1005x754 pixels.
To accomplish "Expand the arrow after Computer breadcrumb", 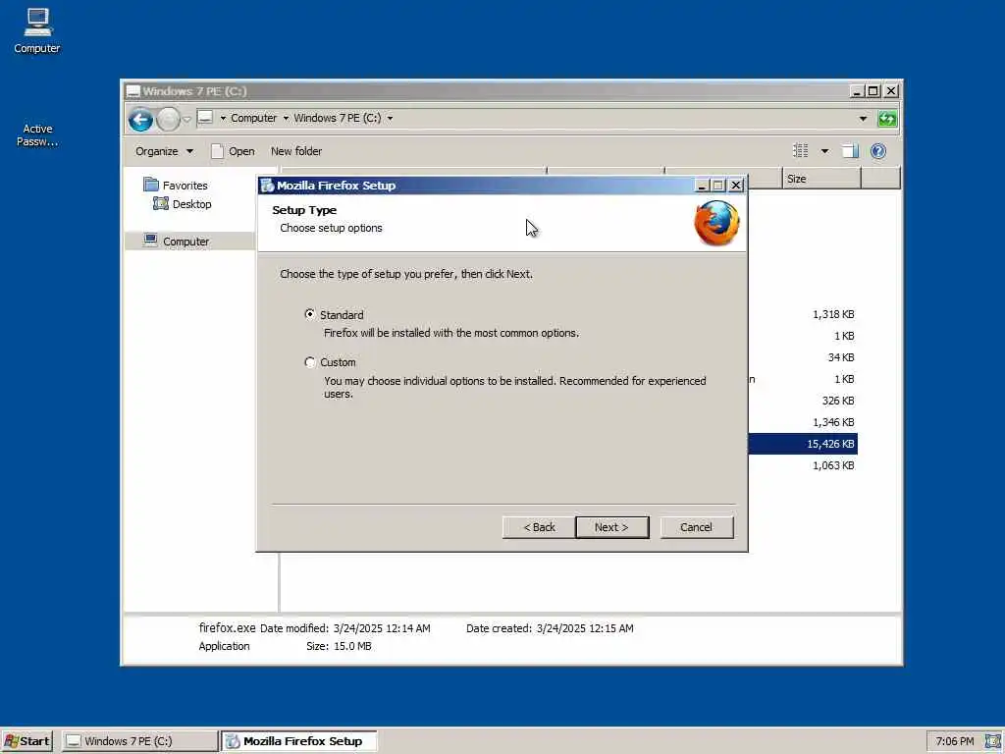I will 286,118.
